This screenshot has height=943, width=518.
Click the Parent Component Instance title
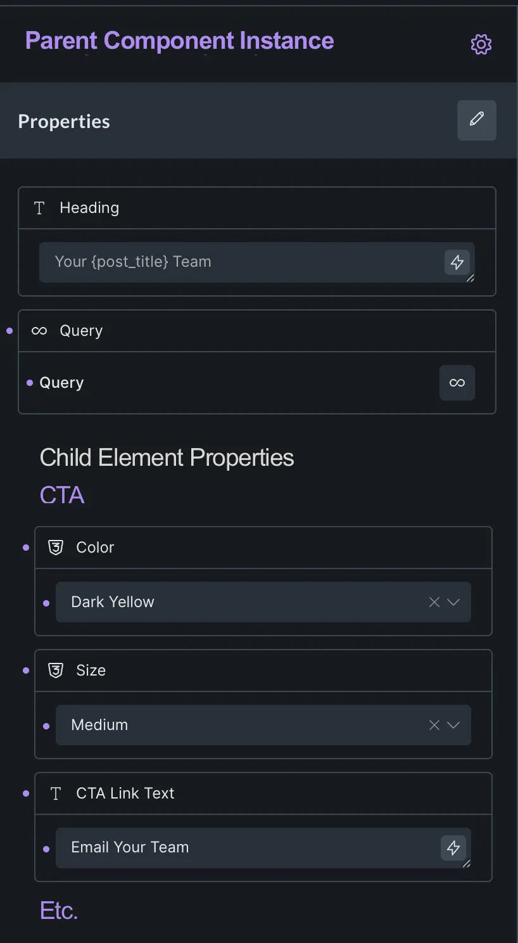pos(179,41)
